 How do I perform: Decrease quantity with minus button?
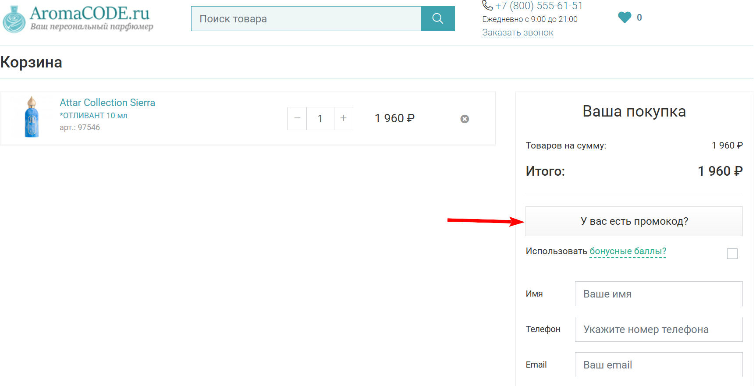[297, 118]
